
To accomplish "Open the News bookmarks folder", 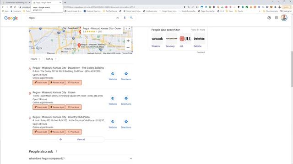I will [x=229, y=11].
